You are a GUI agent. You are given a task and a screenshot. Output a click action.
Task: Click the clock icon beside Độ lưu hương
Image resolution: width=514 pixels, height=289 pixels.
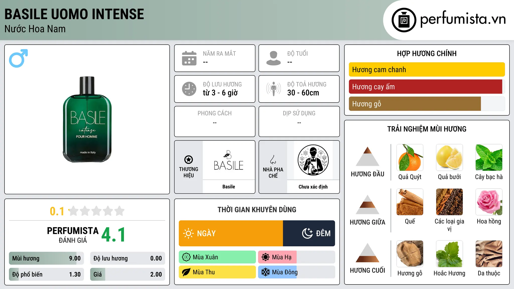[x=189, y=89]
